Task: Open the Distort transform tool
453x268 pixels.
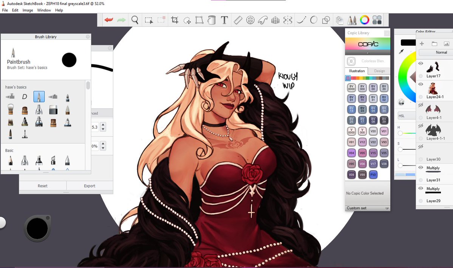Action: [199, 20]
